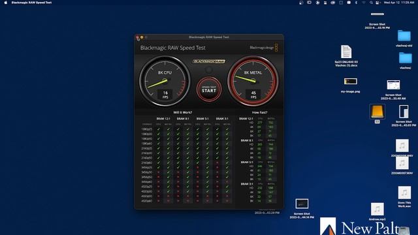Select Andrew.mp3 audio file
Screen dimensions: 418x235
point(378,211)
